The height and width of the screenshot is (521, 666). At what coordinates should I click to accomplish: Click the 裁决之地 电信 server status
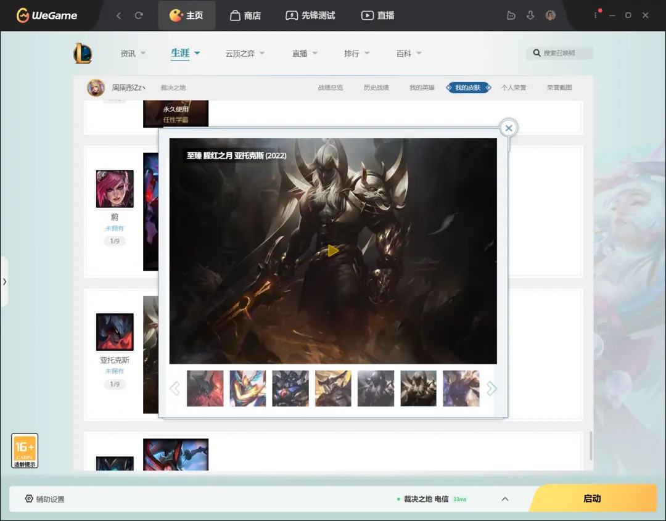coord(432,499)
